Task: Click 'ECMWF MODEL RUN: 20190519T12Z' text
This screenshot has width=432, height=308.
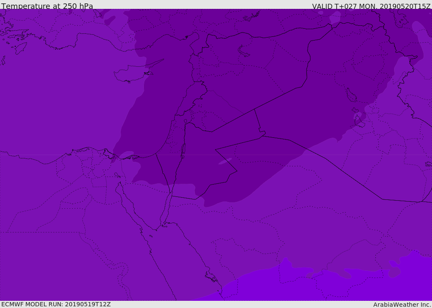Action: click(x=56, y=305)
